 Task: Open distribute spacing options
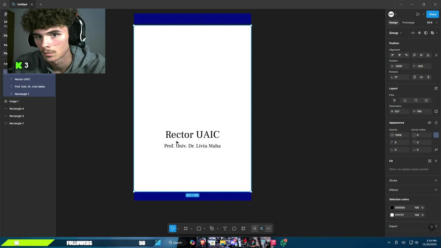click(x=436, y=55)
